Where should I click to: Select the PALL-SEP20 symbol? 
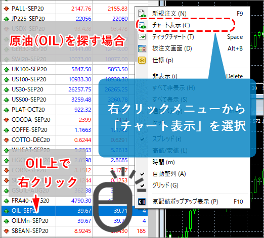tap(28, 9)
